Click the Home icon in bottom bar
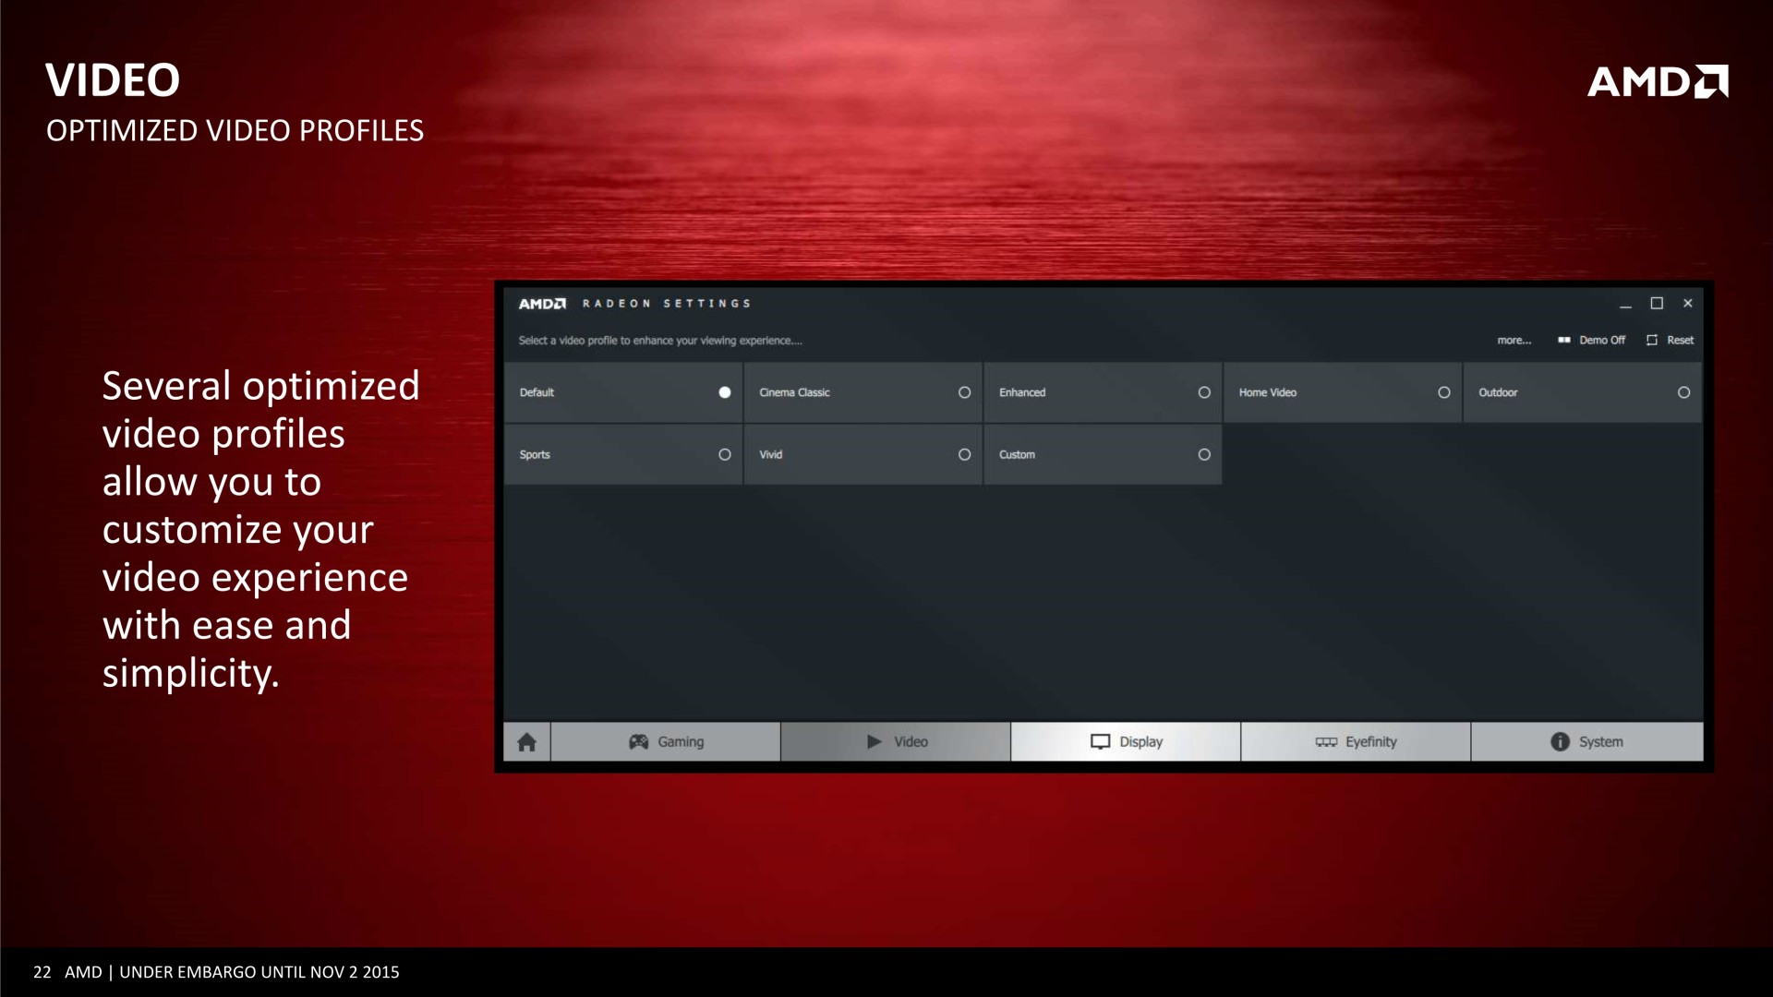 click(x=526, y=742)
